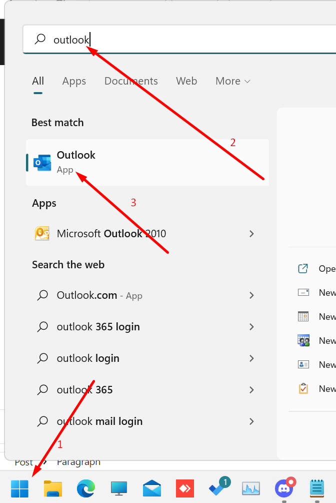This screenshot has width=336, height=503.
Task: Select the All search filter tab
Action: point(38,81)
